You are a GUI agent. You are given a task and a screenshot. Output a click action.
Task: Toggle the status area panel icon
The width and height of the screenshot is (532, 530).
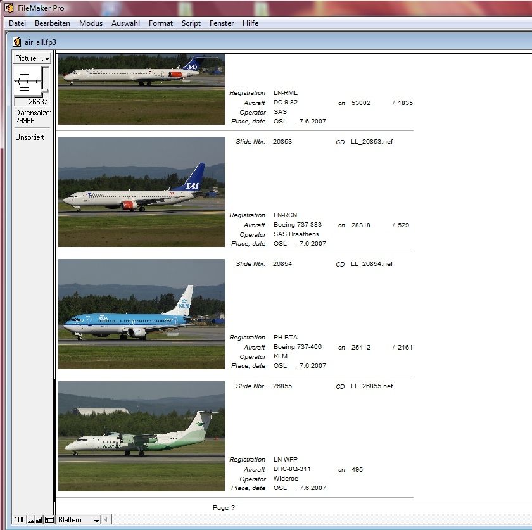coord(49,520)
